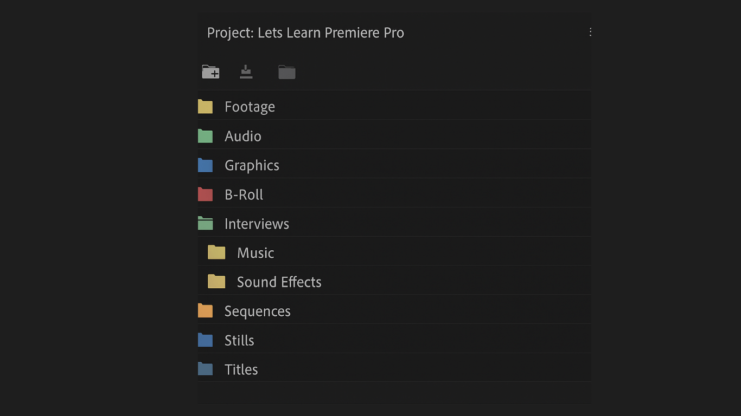Click the new bin folder-plus icon
741x416 pixels.
click(x=210, y=72)
